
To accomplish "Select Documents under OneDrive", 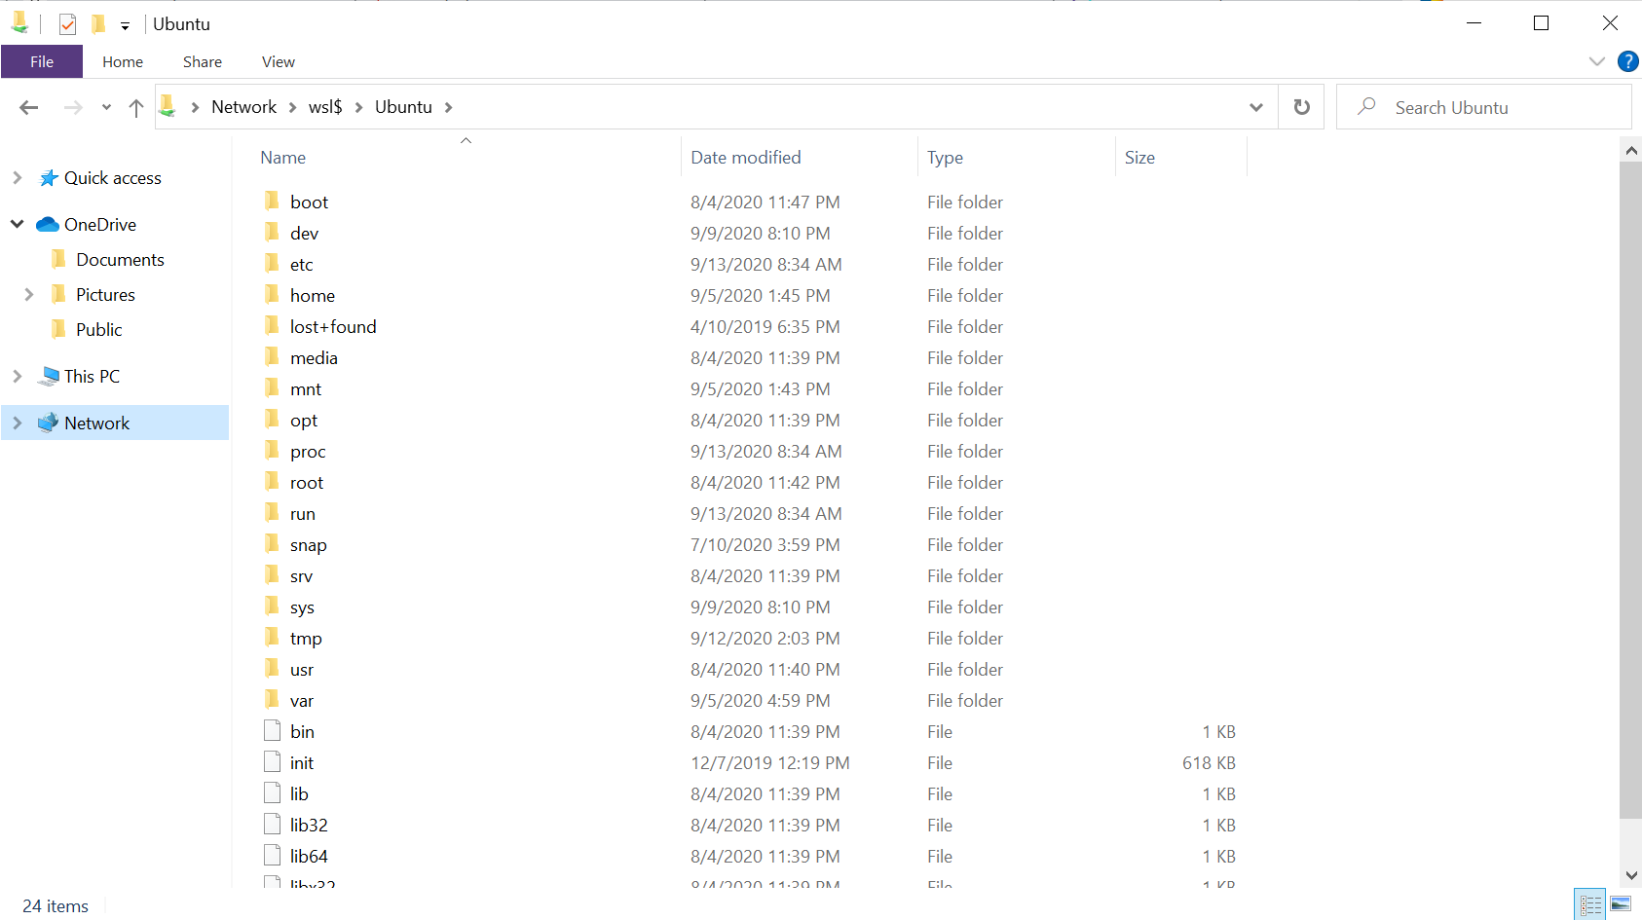I will pos(120,260).
